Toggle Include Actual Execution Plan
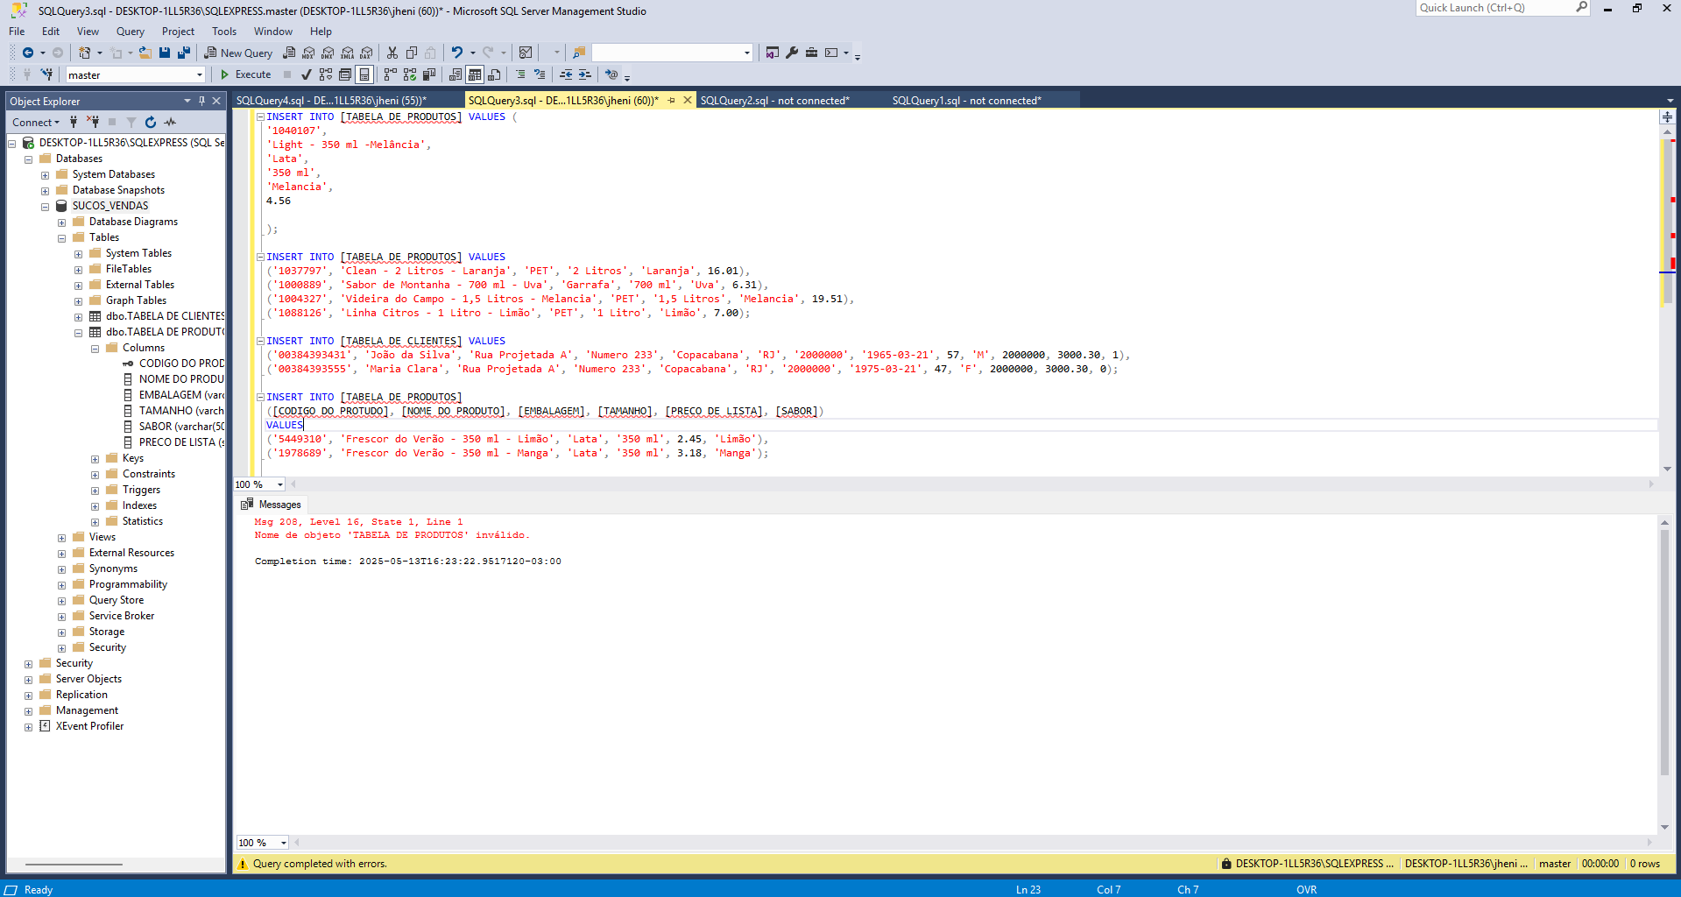This screenshot has width=1681, height=897. [x=391, y=74]
